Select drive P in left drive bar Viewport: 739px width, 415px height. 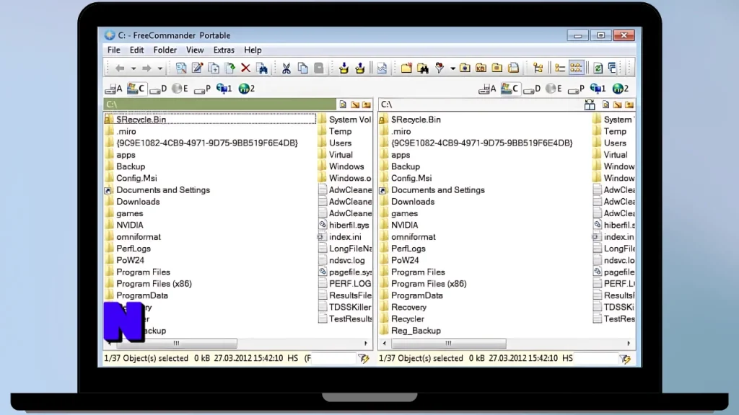tap(202, 89)
